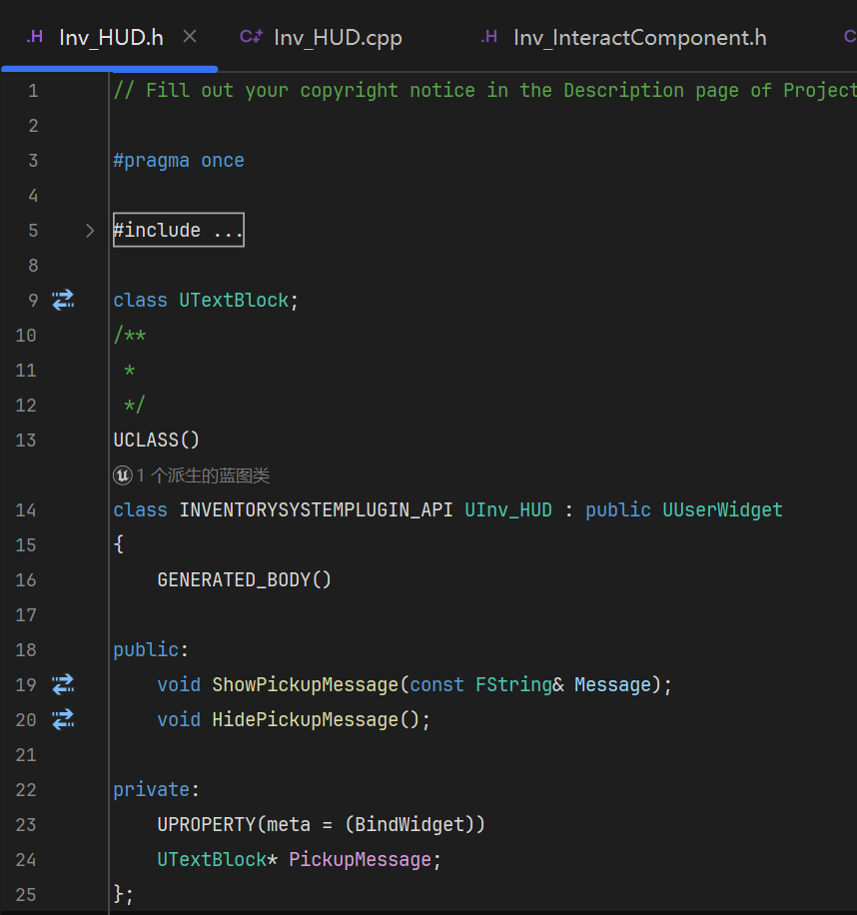Click GENERATED_BODY() on line 16
Screen dimensions: 857x915
244,580
